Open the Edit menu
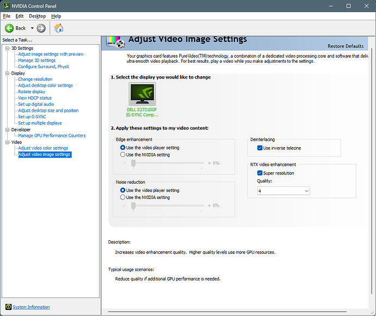 (20, 16)
